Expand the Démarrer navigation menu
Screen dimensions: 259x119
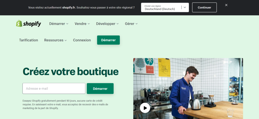pyautogui.click(x=59, y=24)
